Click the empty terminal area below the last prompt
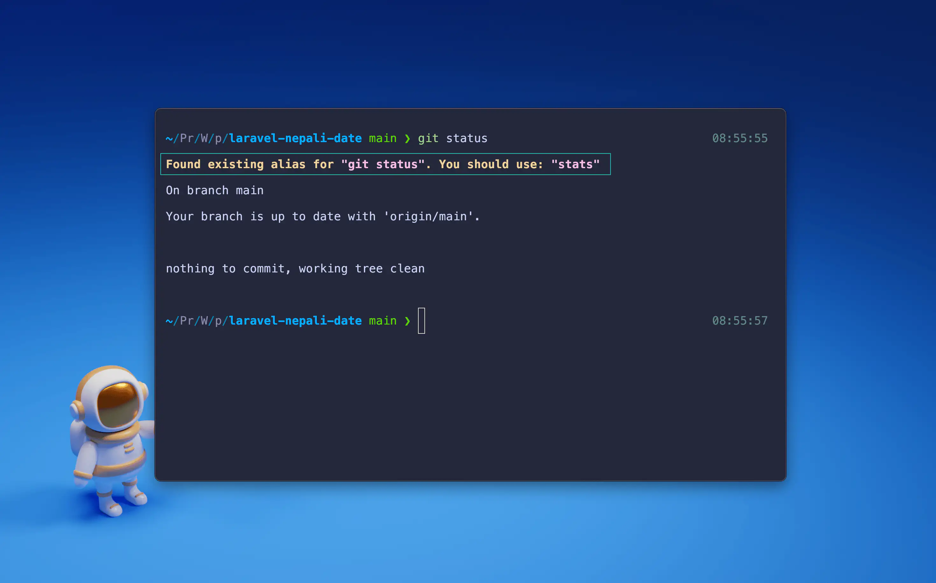The height and width of the screenshot is (583, 936). click(463, 405)
